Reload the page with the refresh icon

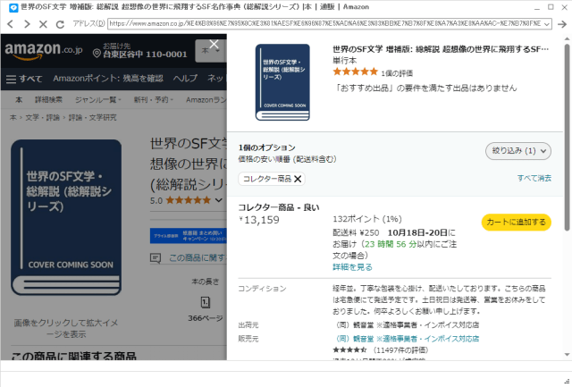point(60,24)
